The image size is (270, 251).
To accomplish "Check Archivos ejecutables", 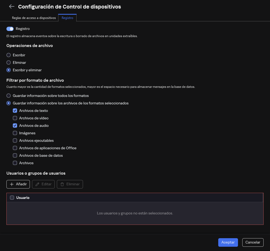I will click(15, 140).
